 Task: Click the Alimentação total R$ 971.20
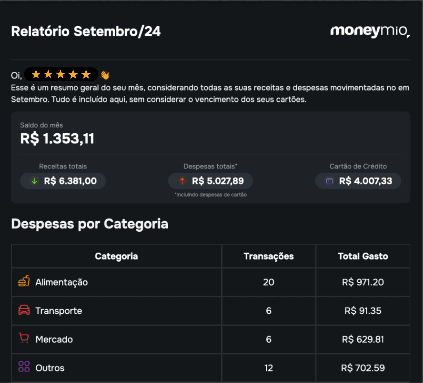(x=363, y=282)
